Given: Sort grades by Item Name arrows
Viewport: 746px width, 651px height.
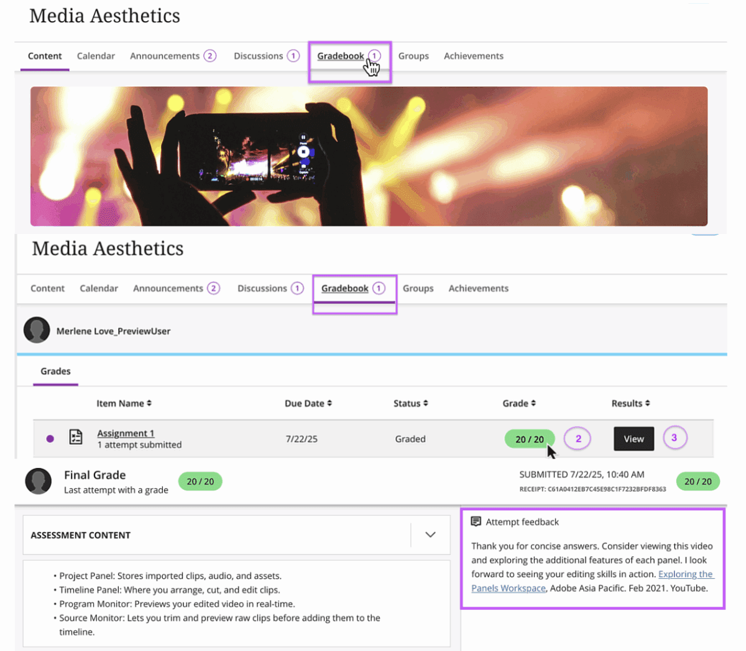Looking at the screenshot, I should pyautogui.click(x=149, y=403).
